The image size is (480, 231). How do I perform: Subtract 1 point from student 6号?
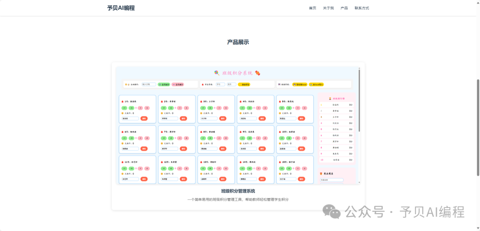click(140, 138)
